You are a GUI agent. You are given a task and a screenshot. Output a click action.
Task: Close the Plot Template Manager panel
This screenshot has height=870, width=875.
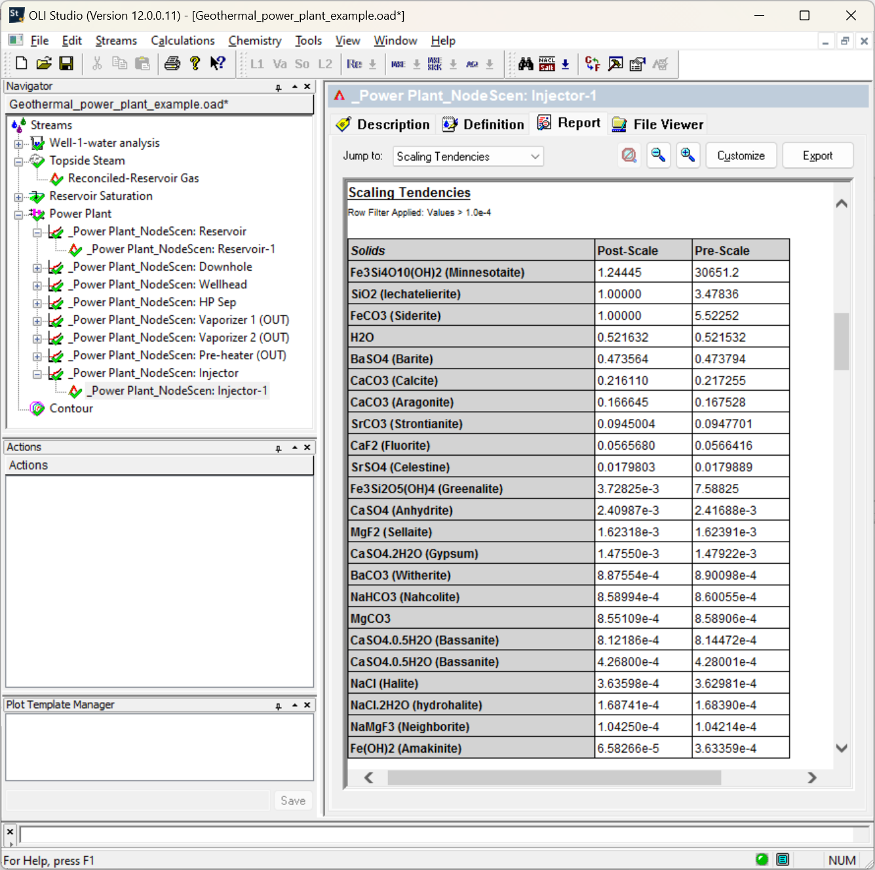coord(307,705)
